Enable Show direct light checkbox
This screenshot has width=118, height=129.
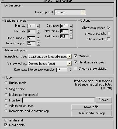109,33
